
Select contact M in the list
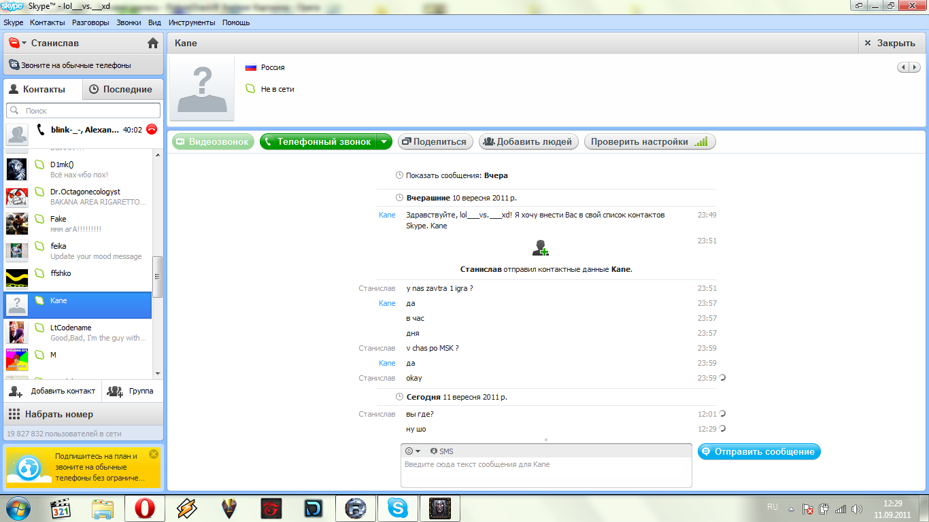pyautogui.click(x=78, y=360)
